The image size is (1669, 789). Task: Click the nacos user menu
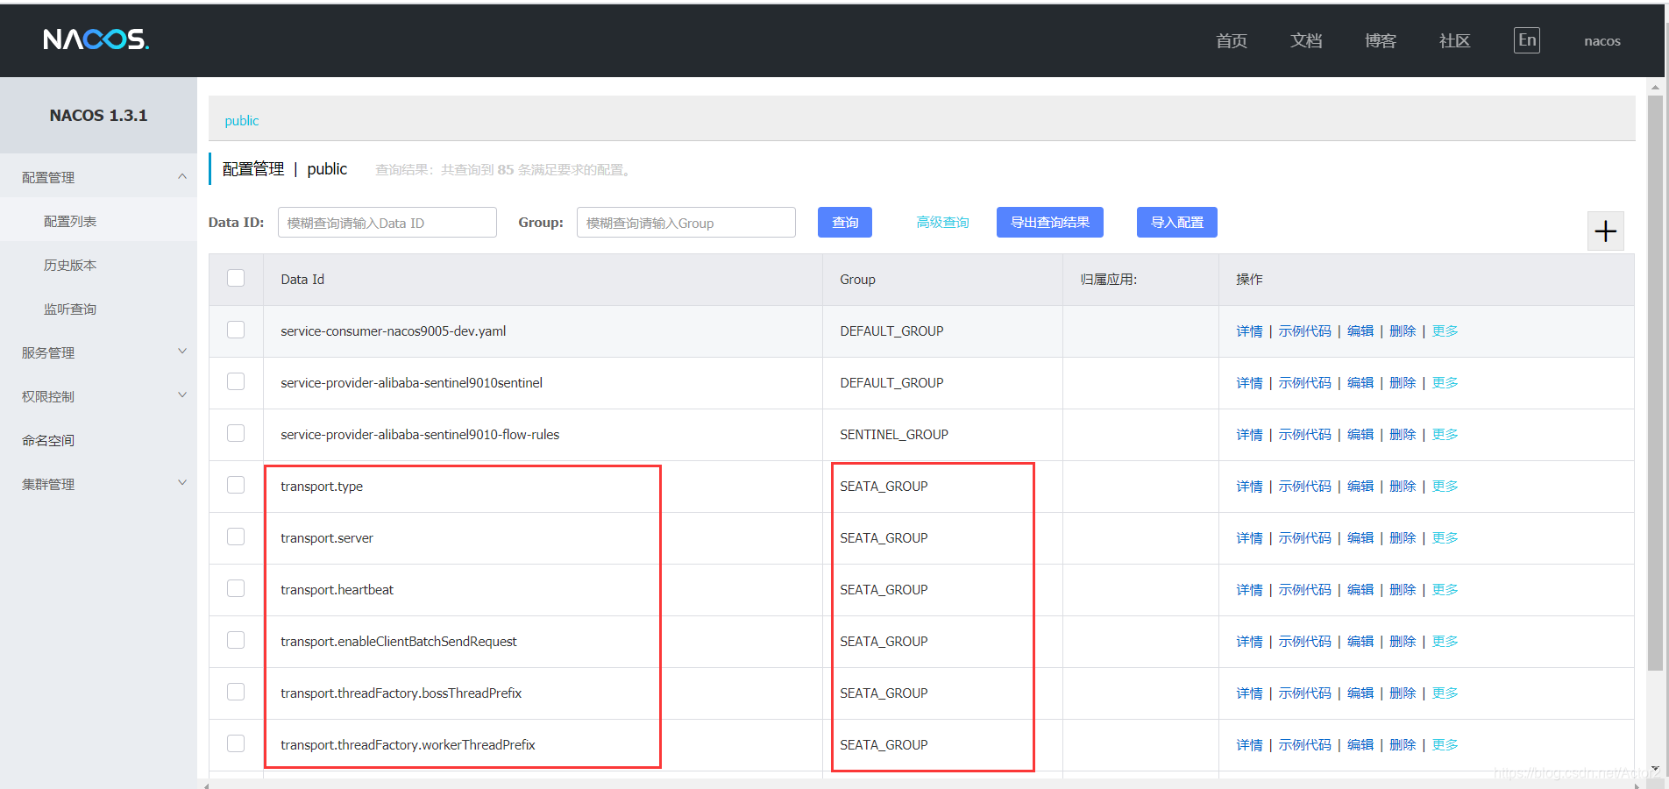(1602, 41)
